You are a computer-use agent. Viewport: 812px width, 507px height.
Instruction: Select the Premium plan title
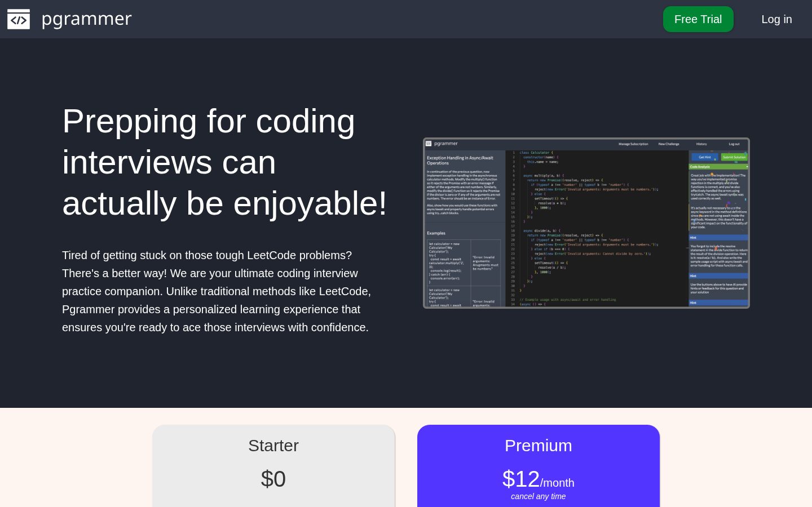pos(539,446)
